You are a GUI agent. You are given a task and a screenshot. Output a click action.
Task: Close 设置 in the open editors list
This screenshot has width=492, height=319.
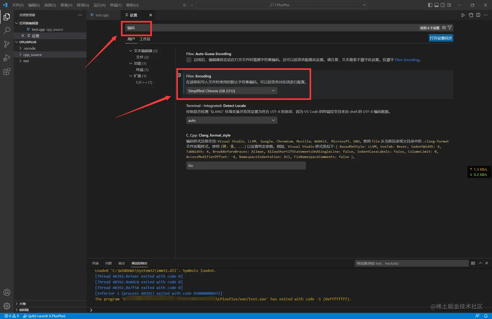23,35
